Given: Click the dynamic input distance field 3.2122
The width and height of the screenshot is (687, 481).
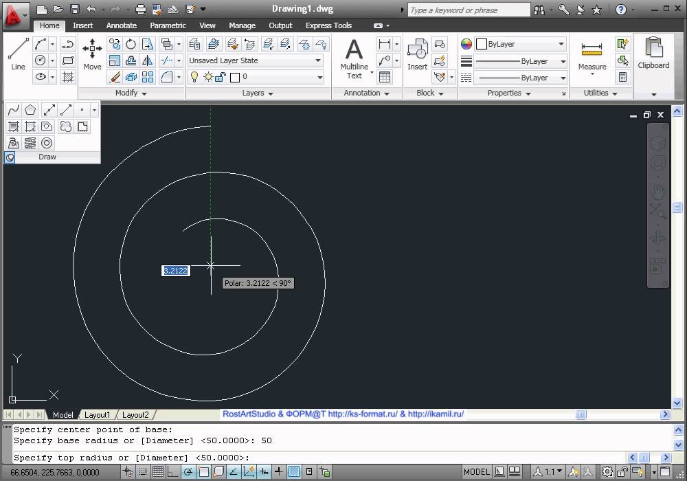Looking at the screenshot, I should coord(175,271).
